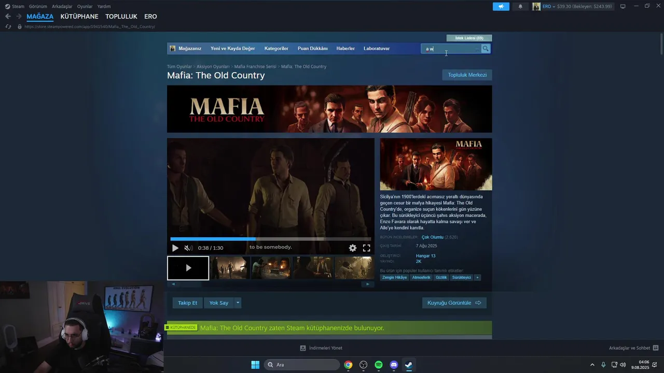Focus the store search field

[x=451, y=49]
